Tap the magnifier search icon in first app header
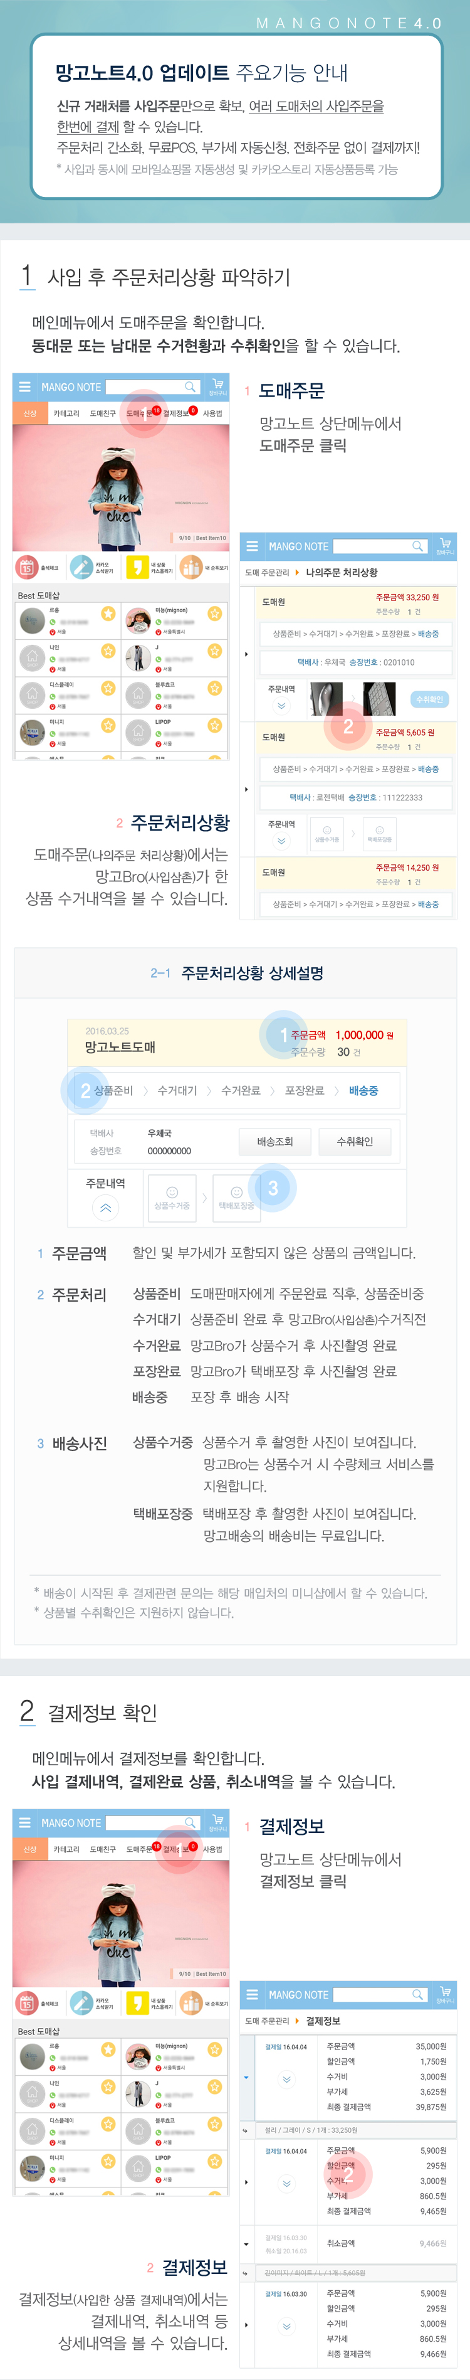Viewport: 470px width, 2380px height. click(x=189, y=386)
